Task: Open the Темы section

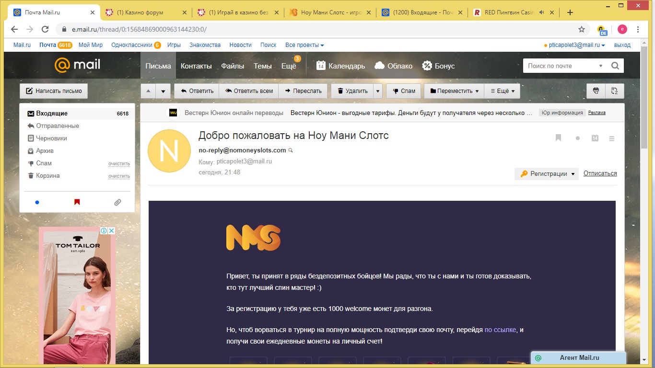Action: (263, 66)
